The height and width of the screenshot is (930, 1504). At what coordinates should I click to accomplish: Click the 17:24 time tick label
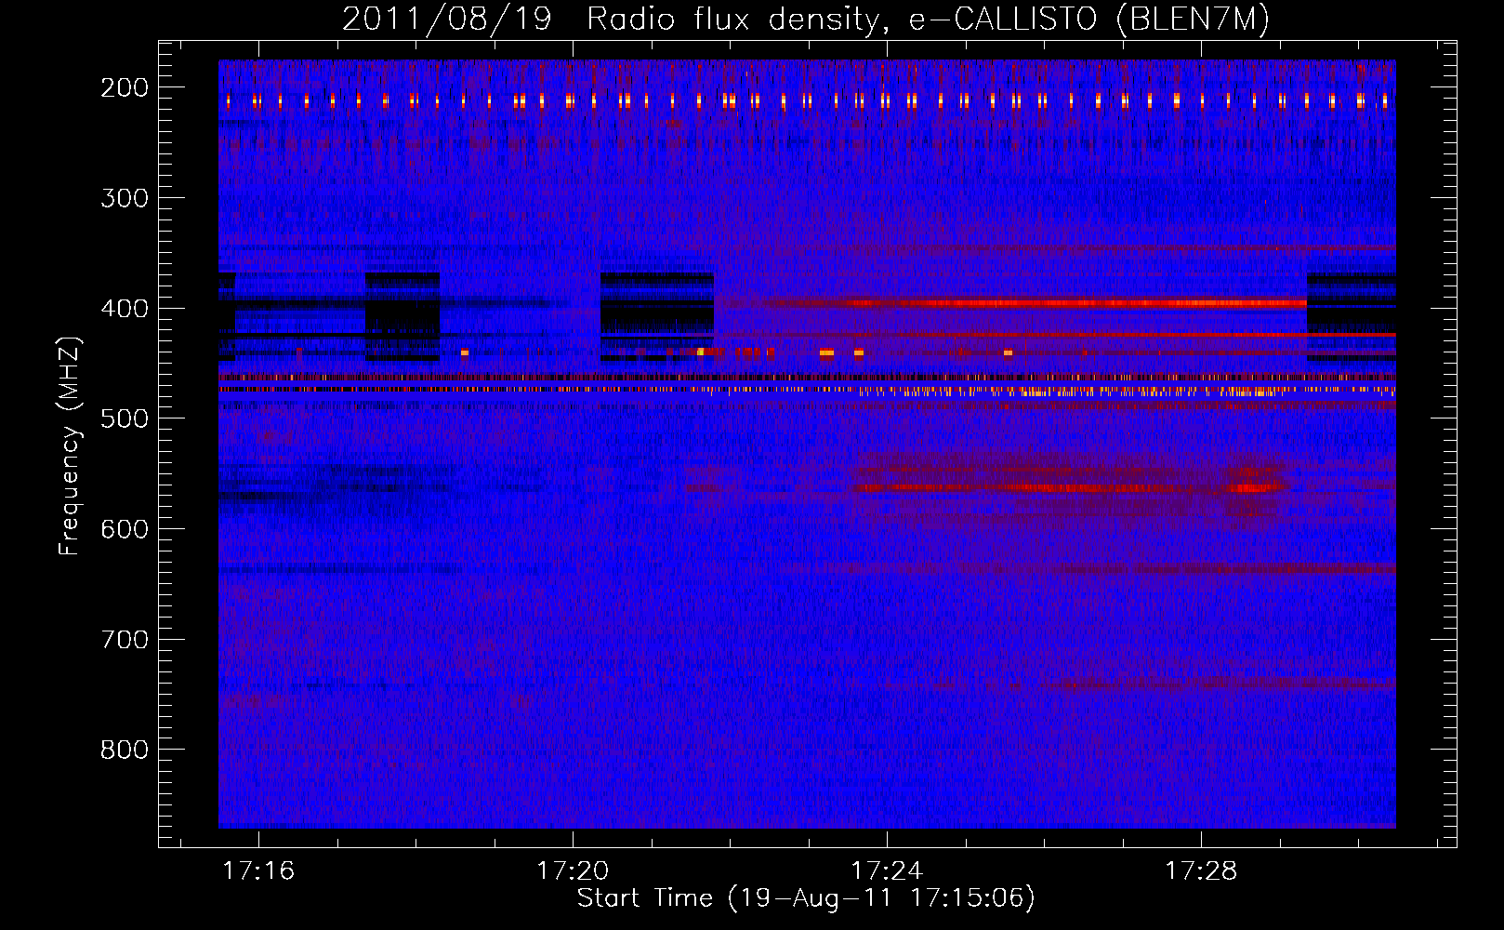(x=887, y=870)
